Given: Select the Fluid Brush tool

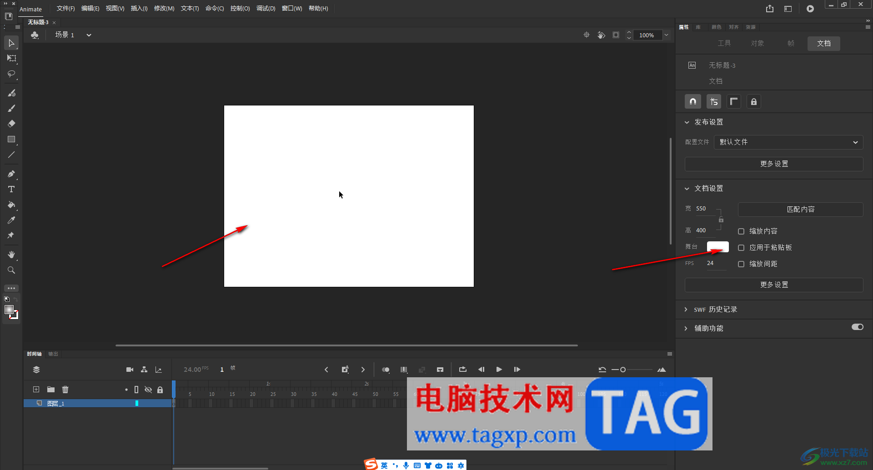Looking at the screenshot, I should pyautogui.click(x=11, y=93).
